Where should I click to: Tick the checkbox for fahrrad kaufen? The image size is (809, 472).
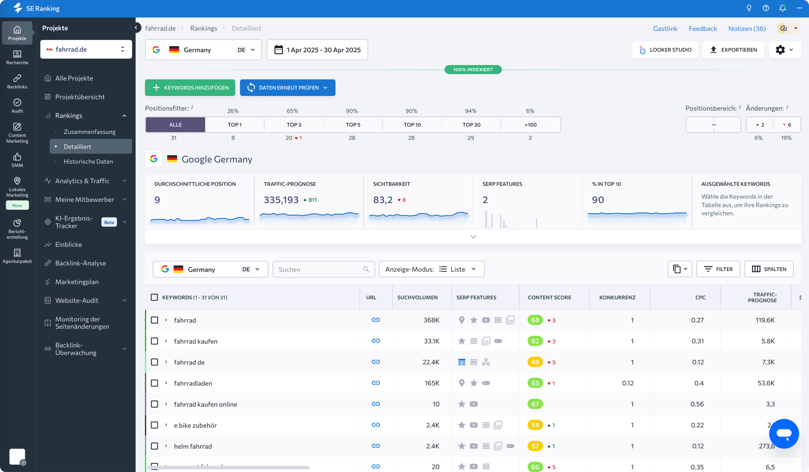pos(155,341)
